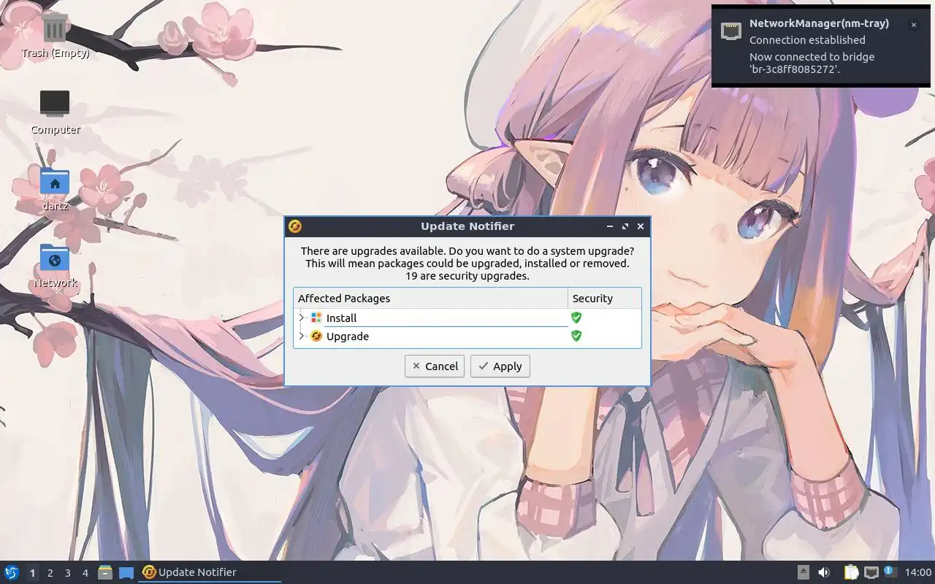
Task: Shade the Update Notifier window
Action: coord(609,226)
